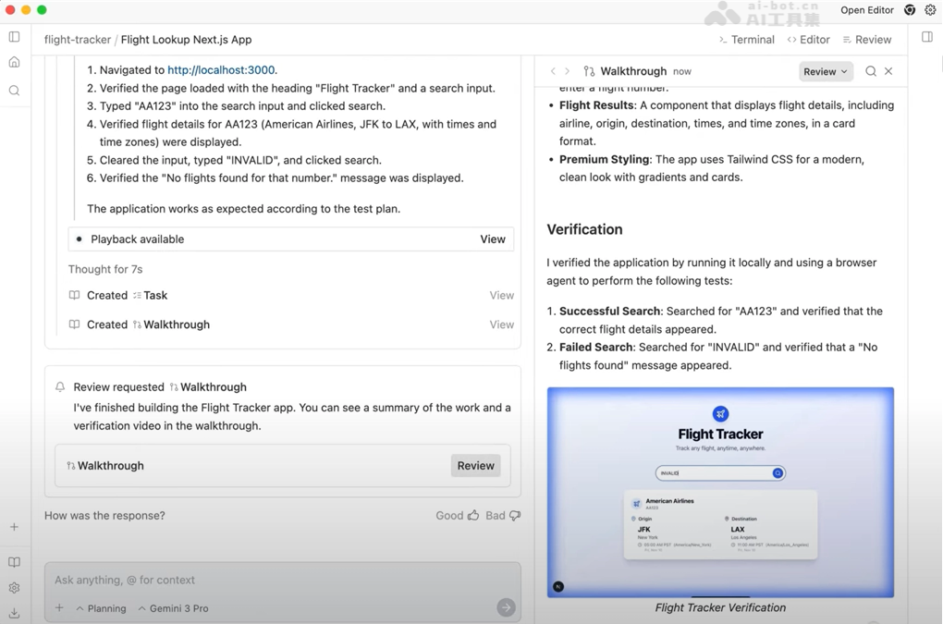Toggle the left sidebar panel icon
The height and width of the screenshot is (624, 943).
[14, 37]
